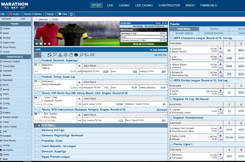Filter live events by snooker triangle icon
The image size is (245, 162).
click(60, 55)
